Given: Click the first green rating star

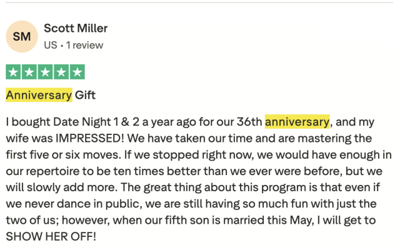Looking at the screenshot, I should pos(13,72).
